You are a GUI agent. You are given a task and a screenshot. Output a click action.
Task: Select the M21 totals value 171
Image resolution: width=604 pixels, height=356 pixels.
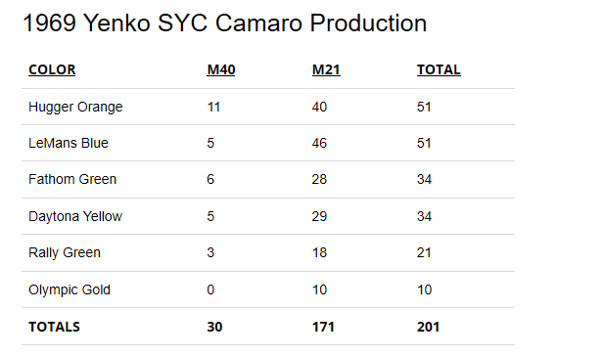coord(323,327)
